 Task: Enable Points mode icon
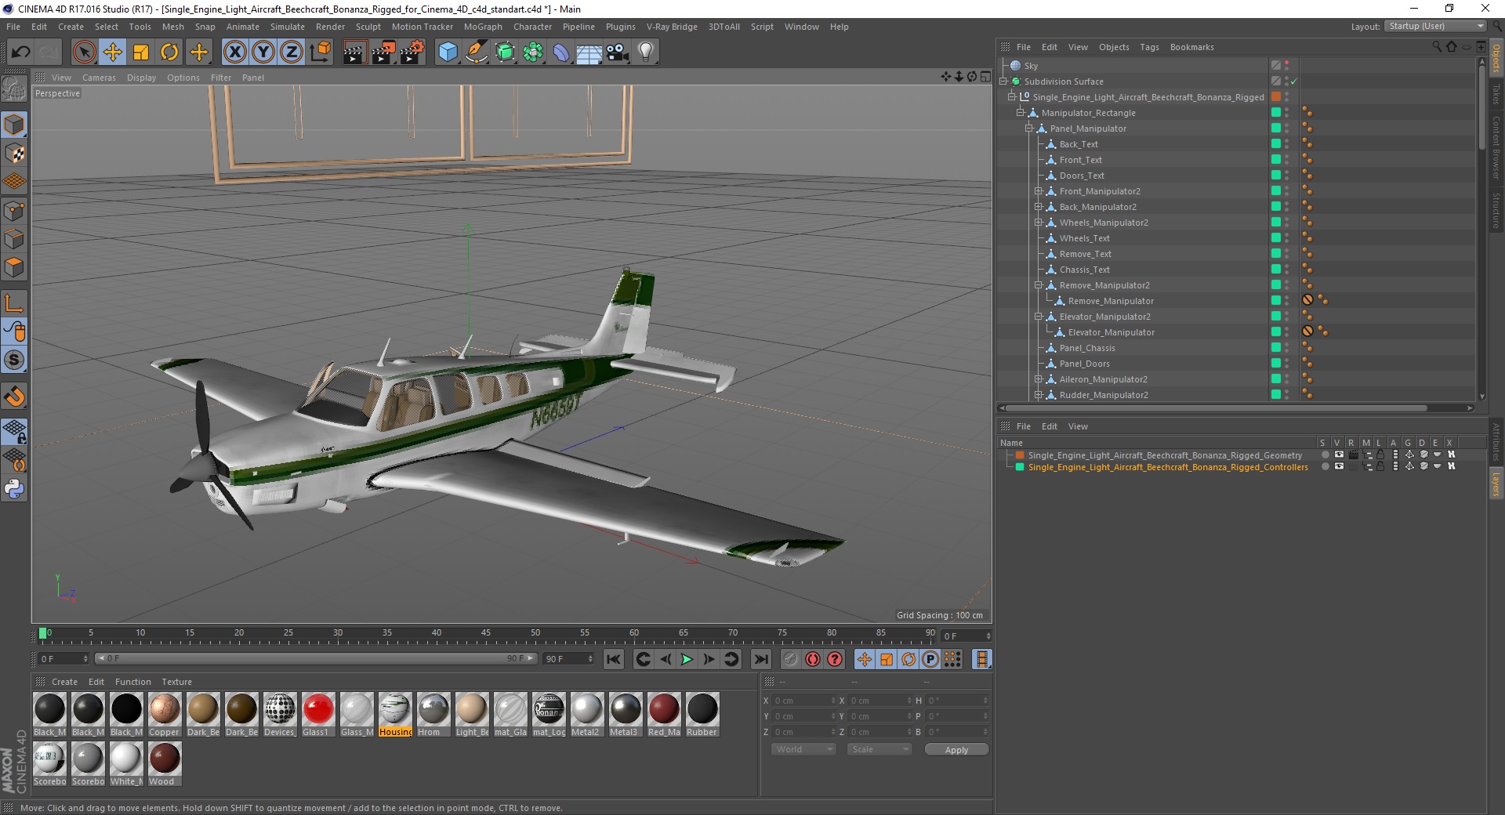(x=14, y=210)
